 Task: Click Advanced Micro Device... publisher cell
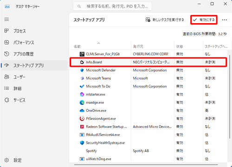pos(152,127)
